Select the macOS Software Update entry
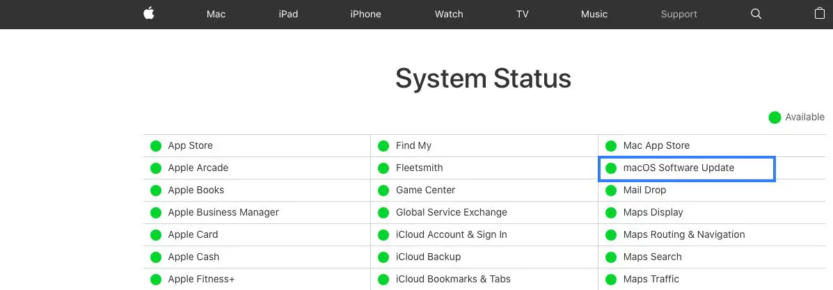This screenshot has height=290, width=833. tap(679, 168)
